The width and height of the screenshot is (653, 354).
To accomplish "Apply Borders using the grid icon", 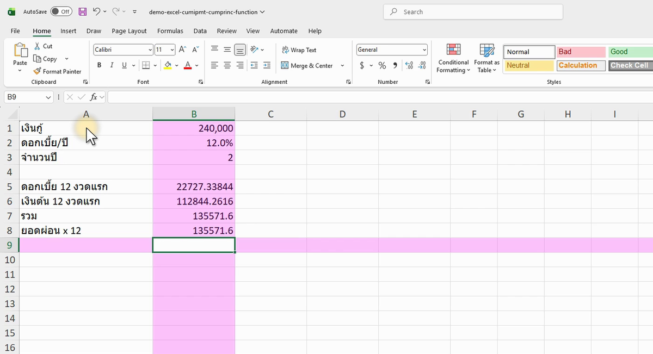I will pos(145,65).
